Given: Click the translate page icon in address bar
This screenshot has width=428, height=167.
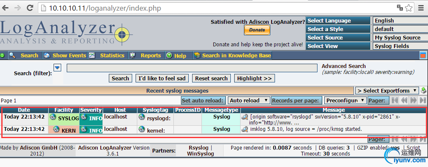Looking at the screenshot, I should click(400, 8).
